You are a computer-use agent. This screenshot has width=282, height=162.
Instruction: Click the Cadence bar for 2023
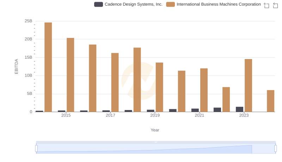(x=240, y=109)
